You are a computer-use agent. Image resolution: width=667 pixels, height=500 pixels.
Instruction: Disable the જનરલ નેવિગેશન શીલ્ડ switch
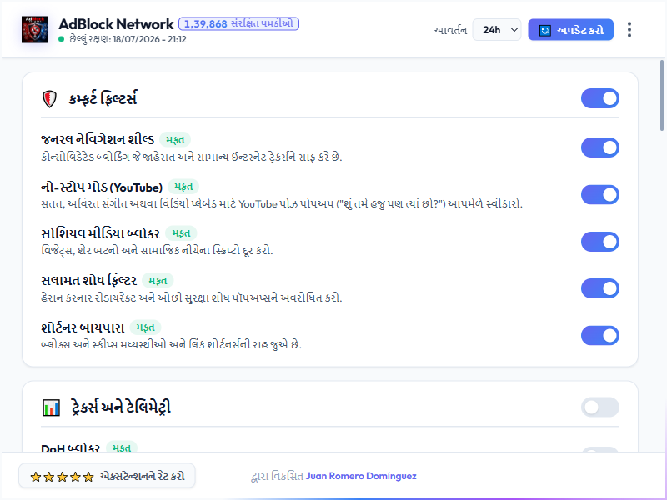pos(599,147)
